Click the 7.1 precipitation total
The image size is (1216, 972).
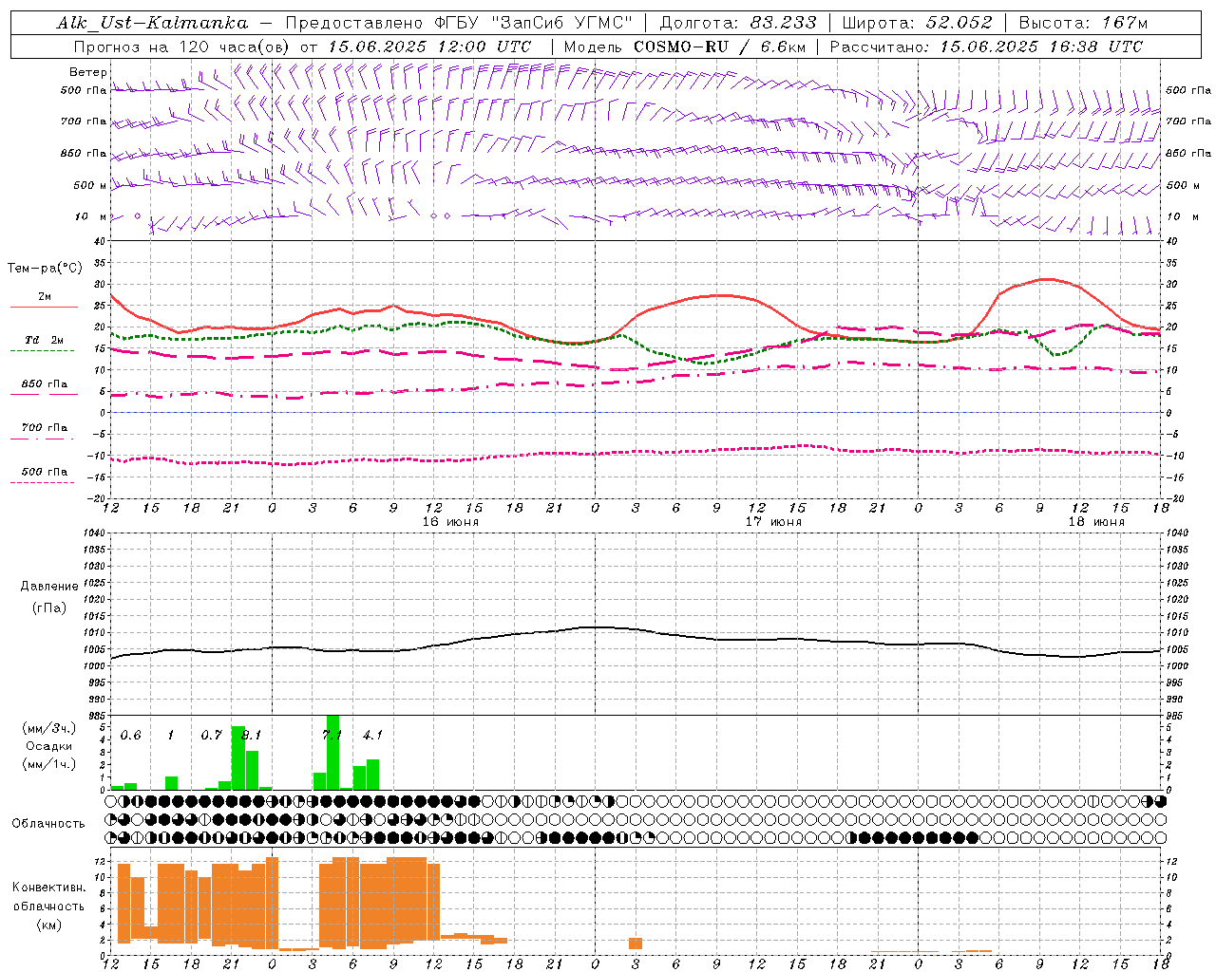pyautogui.click(x=332, y=735)
